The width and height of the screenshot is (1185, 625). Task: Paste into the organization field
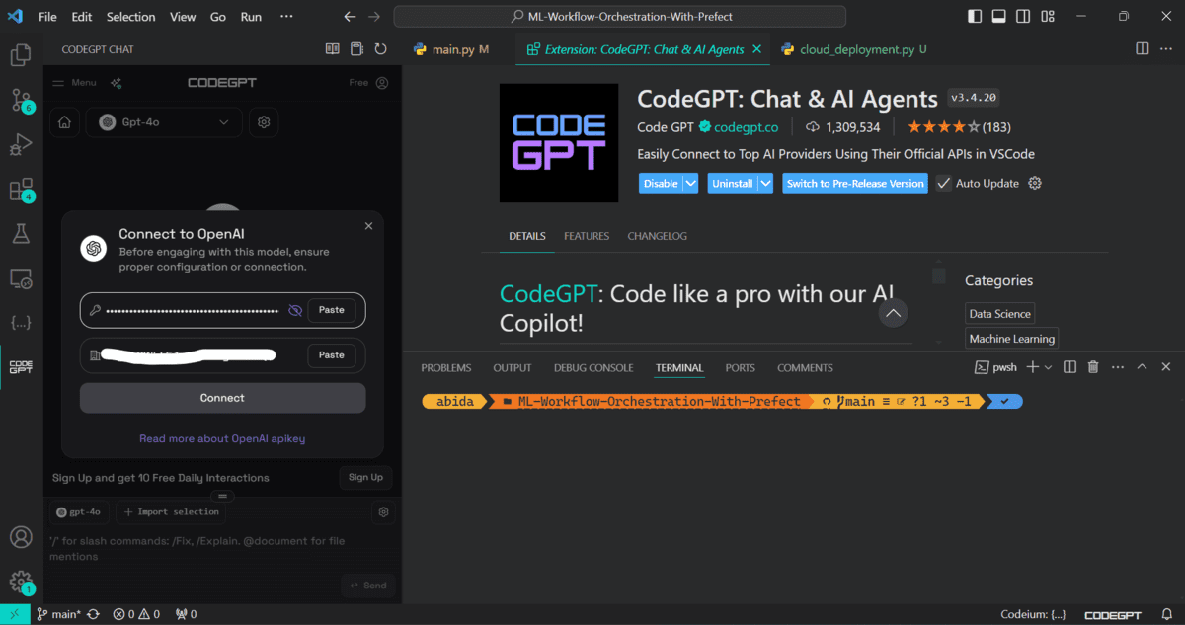pyautogui.click(x=332, y=354)
